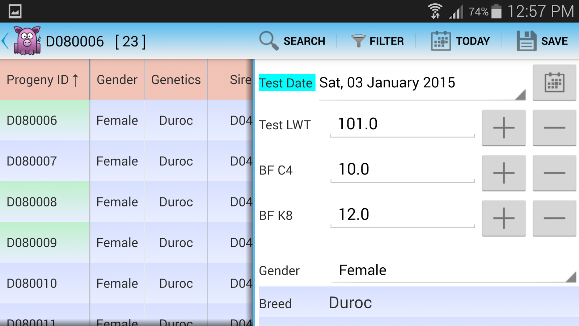
Task: Increase Test LWT with the plus button
Action: tap(504, 128)
